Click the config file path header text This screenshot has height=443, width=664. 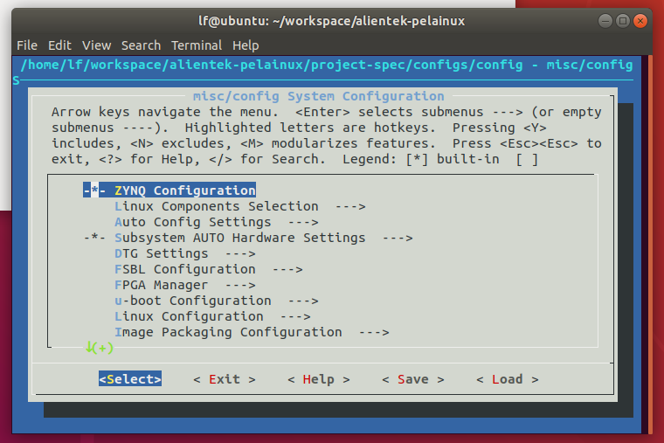click(327, 65)
